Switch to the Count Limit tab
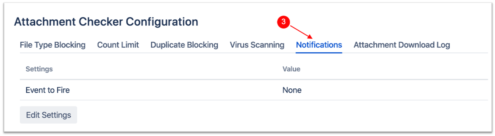Viewport: 495px width, 136px height. click(118, 45)
